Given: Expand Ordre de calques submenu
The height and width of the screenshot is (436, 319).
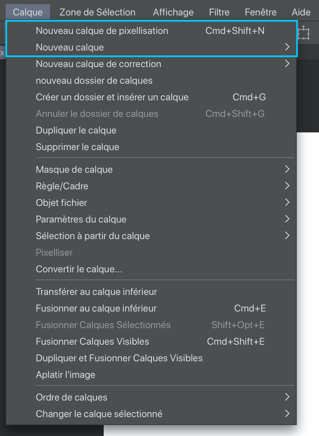Looking at the screenshot, I should [71, 398].
